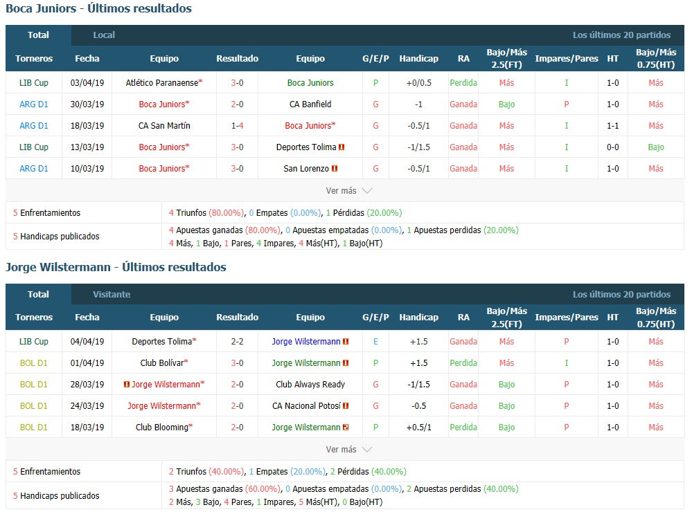Click the 2-2 result in Deportes Tolima row

238,341
